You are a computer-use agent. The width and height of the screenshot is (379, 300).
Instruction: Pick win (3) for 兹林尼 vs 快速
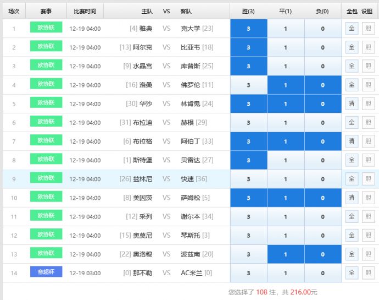pos(248,179)
